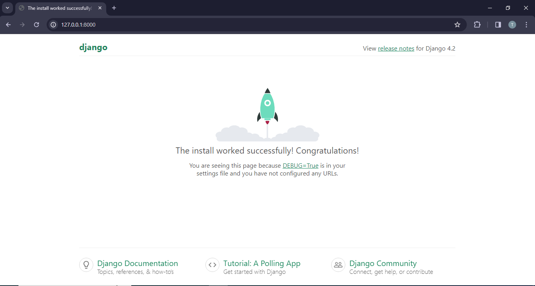Open the profile avatar T
Screen dimensions: 535x286
tap(512, 25)
